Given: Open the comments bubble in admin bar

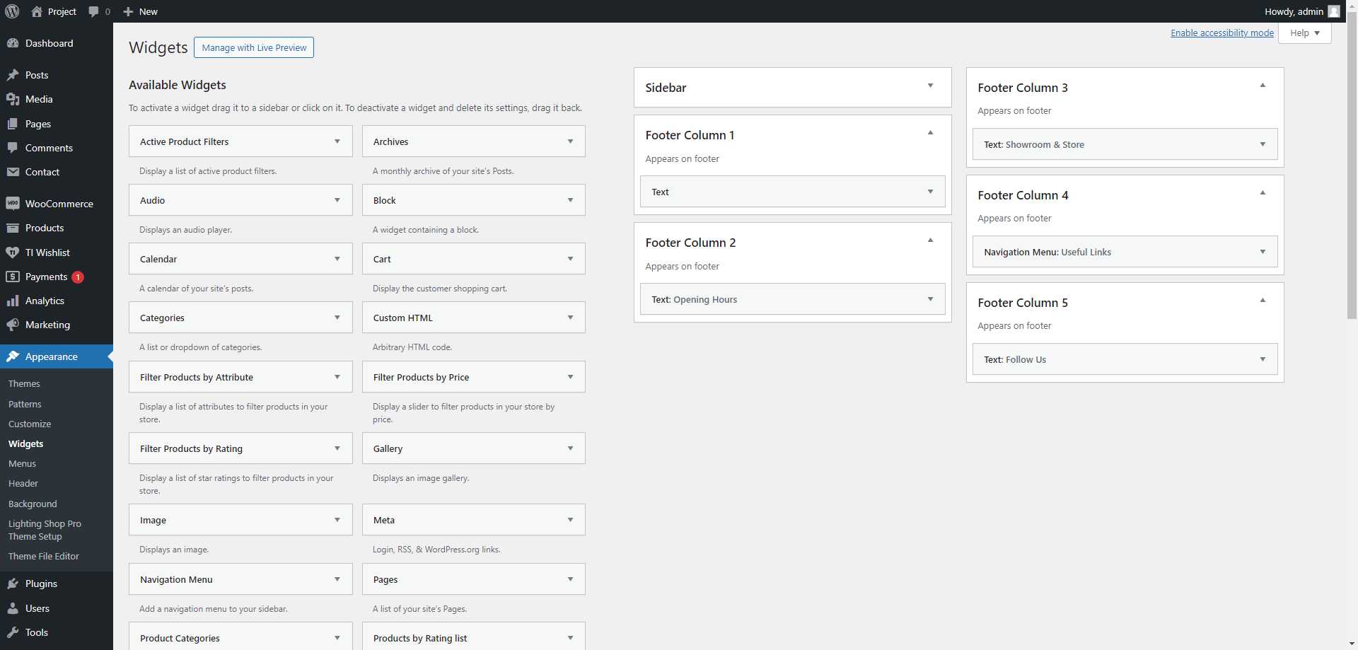Looking at the screenshot, I should [x=94, y=11].
